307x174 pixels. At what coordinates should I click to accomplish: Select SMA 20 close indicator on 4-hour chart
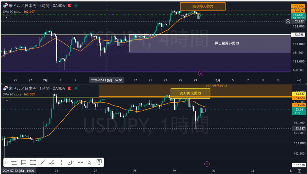(12, 12)
